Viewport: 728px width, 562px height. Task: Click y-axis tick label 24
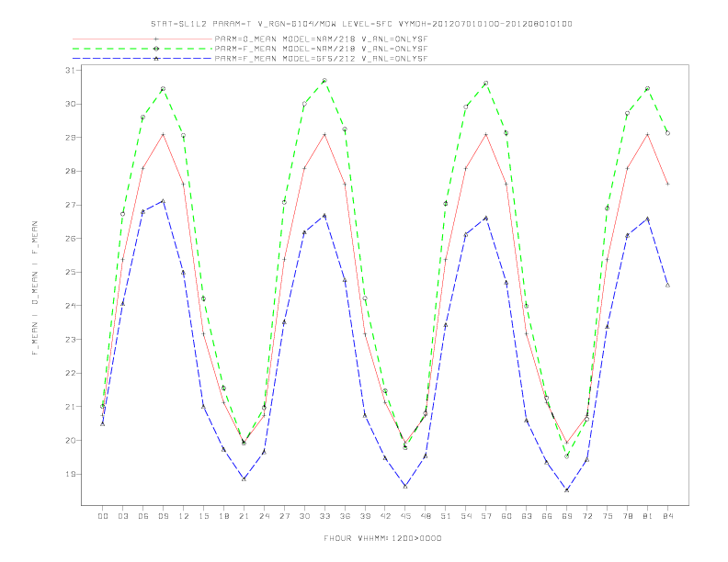coord(70,306)
